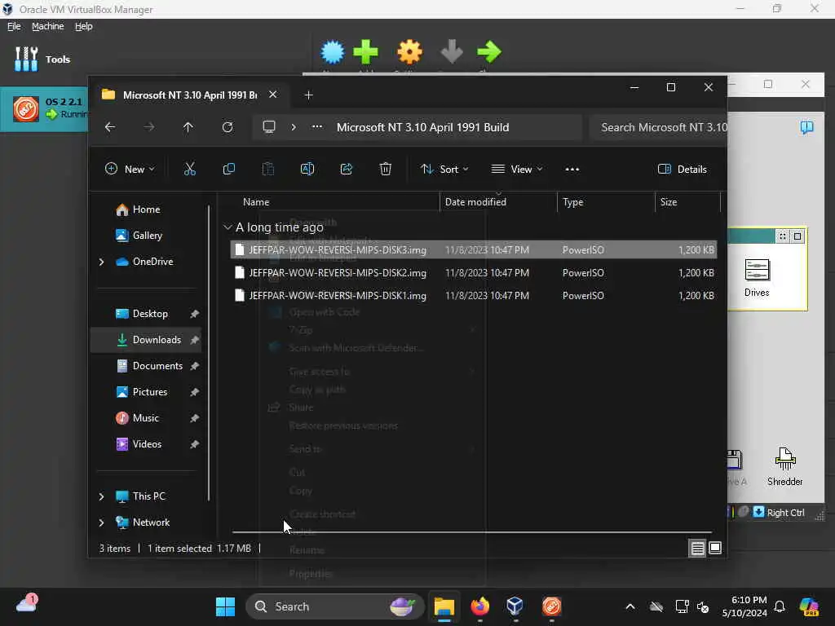This screenshot has height=626, width=835.
Task: Click the Share icon in Explorer toolbar
Action: (346, 170)
